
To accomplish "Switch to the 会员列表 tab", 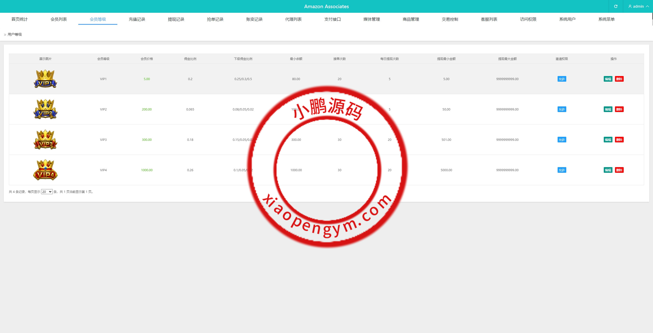I will [x=59, y=19].
